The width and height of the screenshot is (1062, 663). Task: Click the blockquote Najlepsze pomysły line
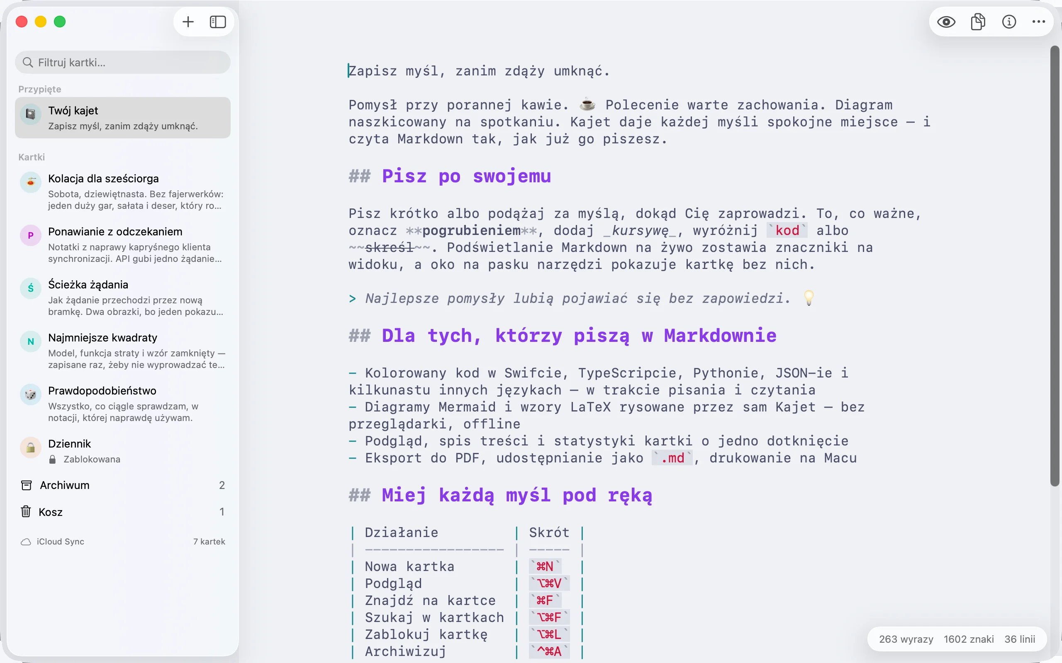[577, 299]
